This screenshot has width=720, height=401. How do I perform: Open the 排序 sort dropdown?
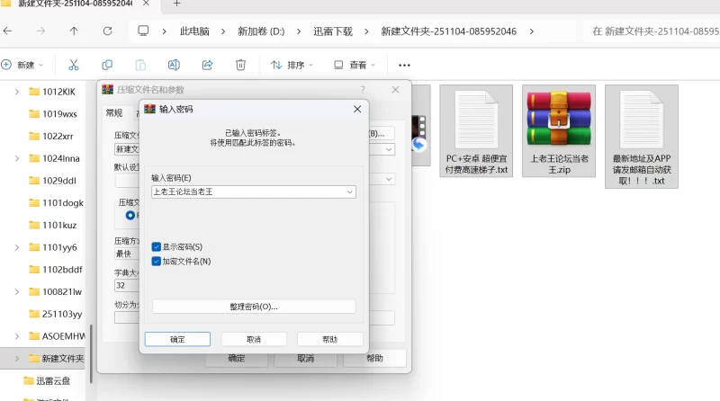(x=292, y=65)
